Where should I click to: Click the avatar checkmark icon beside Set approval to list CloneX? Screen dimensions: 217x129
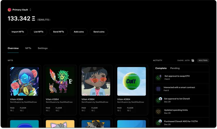tap(159, 100)
